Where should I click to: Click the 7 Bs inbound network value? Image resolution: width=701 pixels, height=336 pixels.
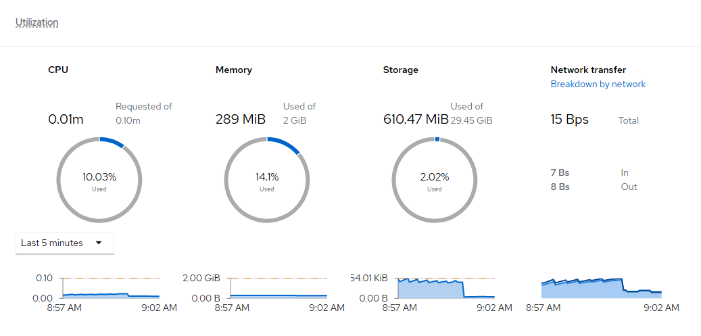(560, 172)
